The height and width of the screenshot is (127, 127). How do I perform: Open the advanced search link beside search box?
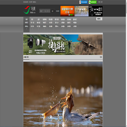[58, 11]
